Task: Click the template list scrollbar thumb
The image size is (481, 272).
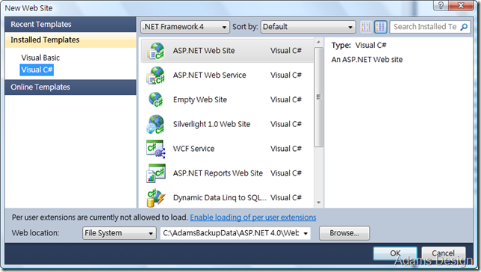Action: [x=319, y=97]
